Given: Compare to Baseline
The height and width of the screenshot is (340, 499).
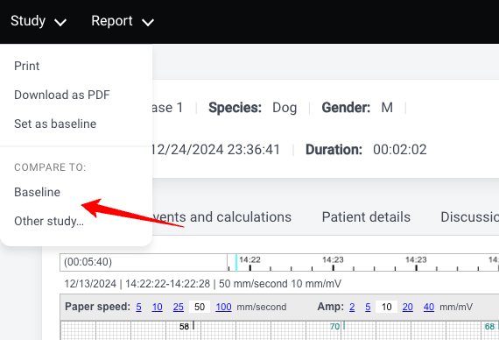Looking at the screenshot, I should point(38,192).
